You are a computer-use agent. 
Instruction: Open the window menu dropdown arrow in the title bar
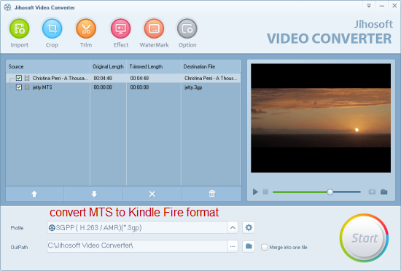369,6
